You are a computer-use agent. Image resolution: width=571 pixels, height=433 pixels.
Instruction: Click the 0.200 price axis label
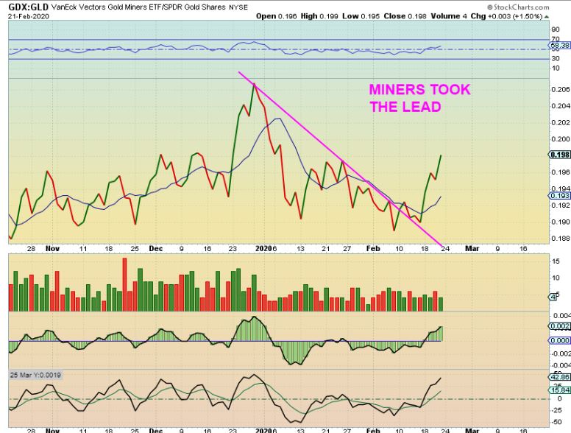[x=561, y=139]
